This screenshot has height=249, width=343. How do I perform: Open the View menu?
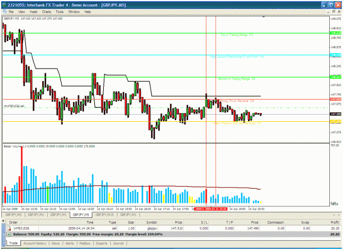point(21,12)
